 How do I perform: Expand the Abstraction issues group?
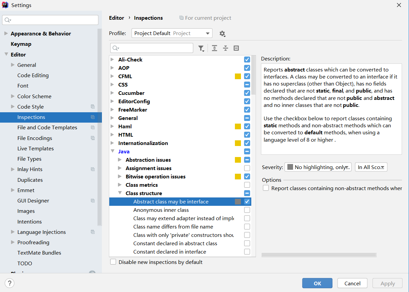[120, 160]
